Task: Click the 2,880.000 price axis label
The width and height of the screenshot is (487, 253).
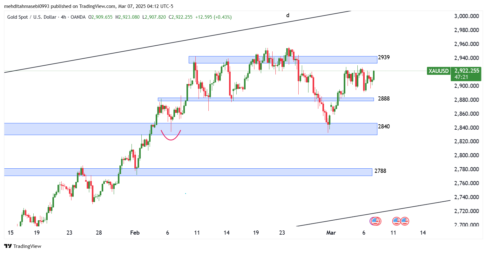Action: point(466,100)
